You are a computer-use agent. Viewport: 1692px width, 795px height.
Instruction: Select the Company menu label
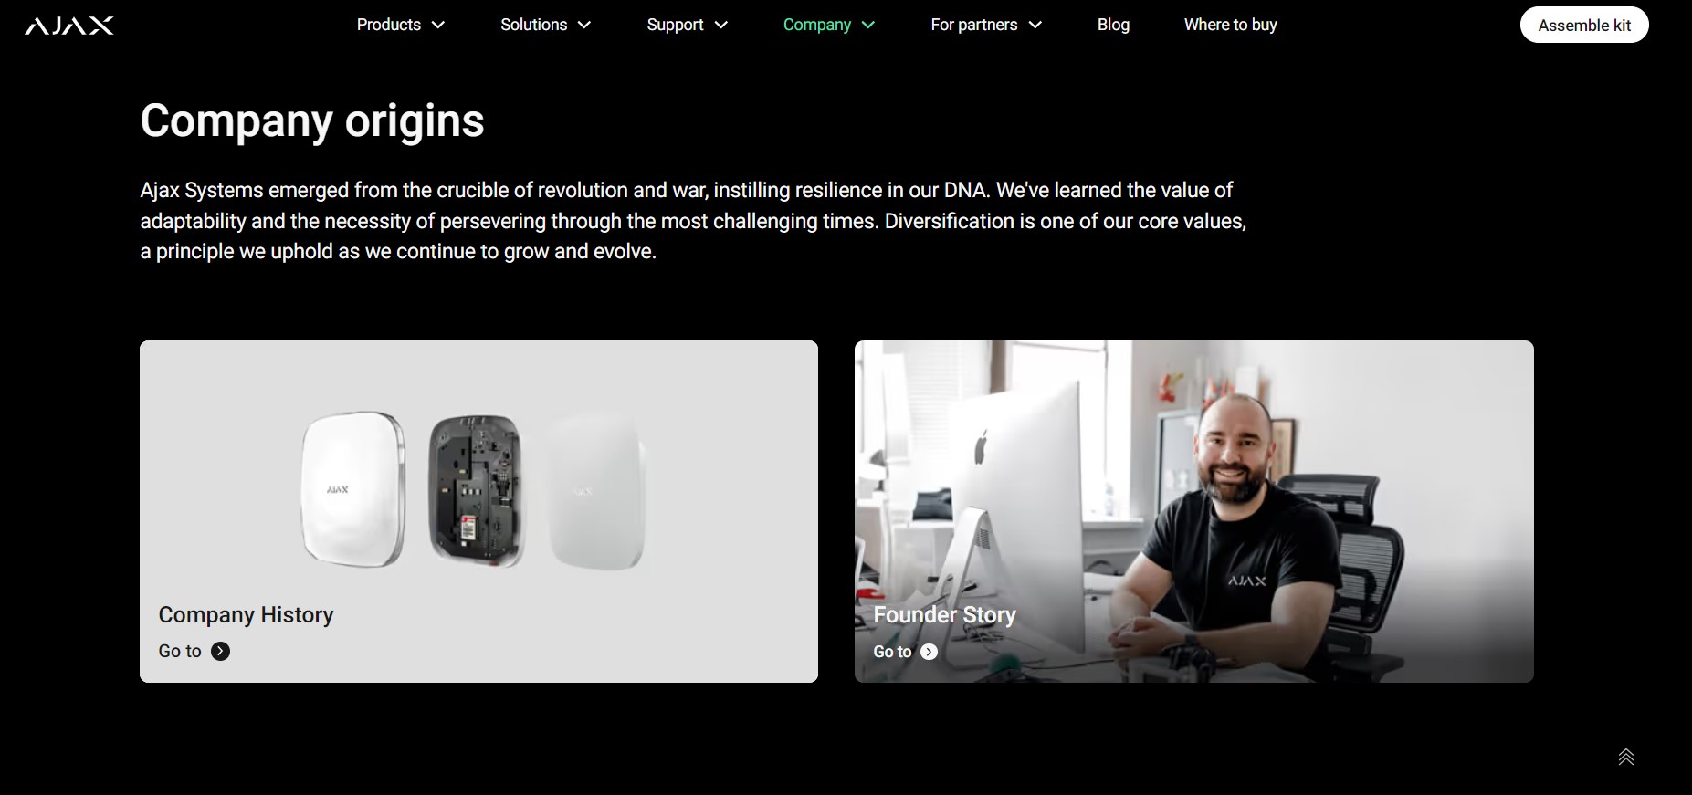816,25
